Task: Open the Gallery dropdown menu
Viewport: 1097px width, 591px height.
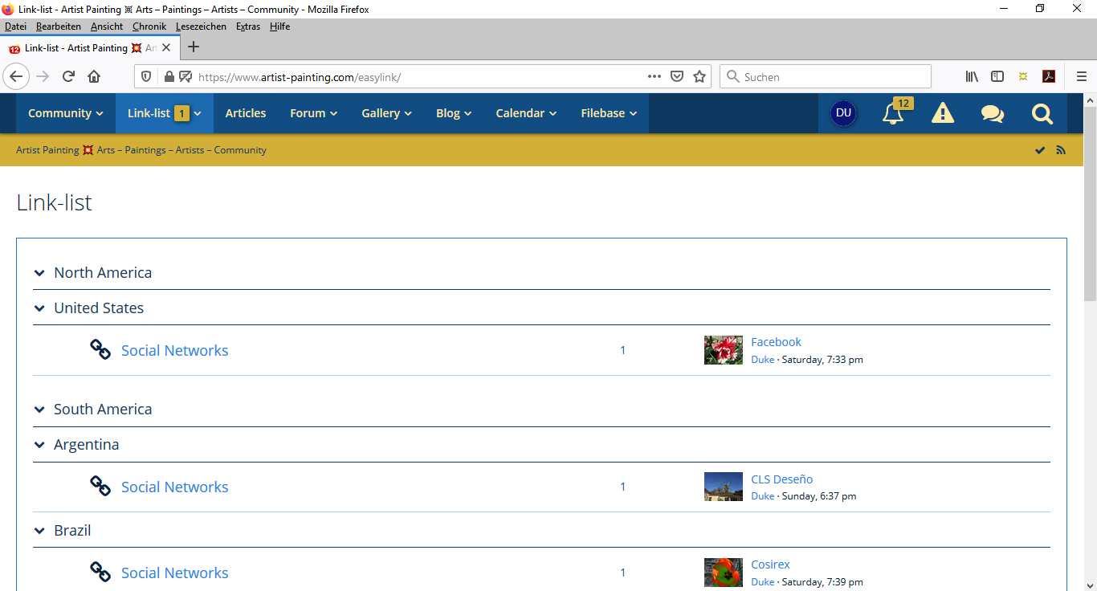Action: pyautogui.click(x=386, y=113)
